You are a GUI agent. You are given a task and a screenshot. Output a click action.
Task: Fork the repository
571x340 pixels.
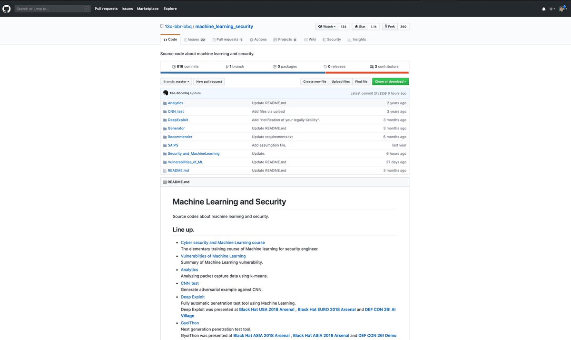pos(390,27)
